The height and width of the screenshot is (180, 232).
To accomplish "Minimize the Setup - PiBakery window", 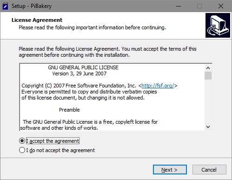I will coord(179,6).
